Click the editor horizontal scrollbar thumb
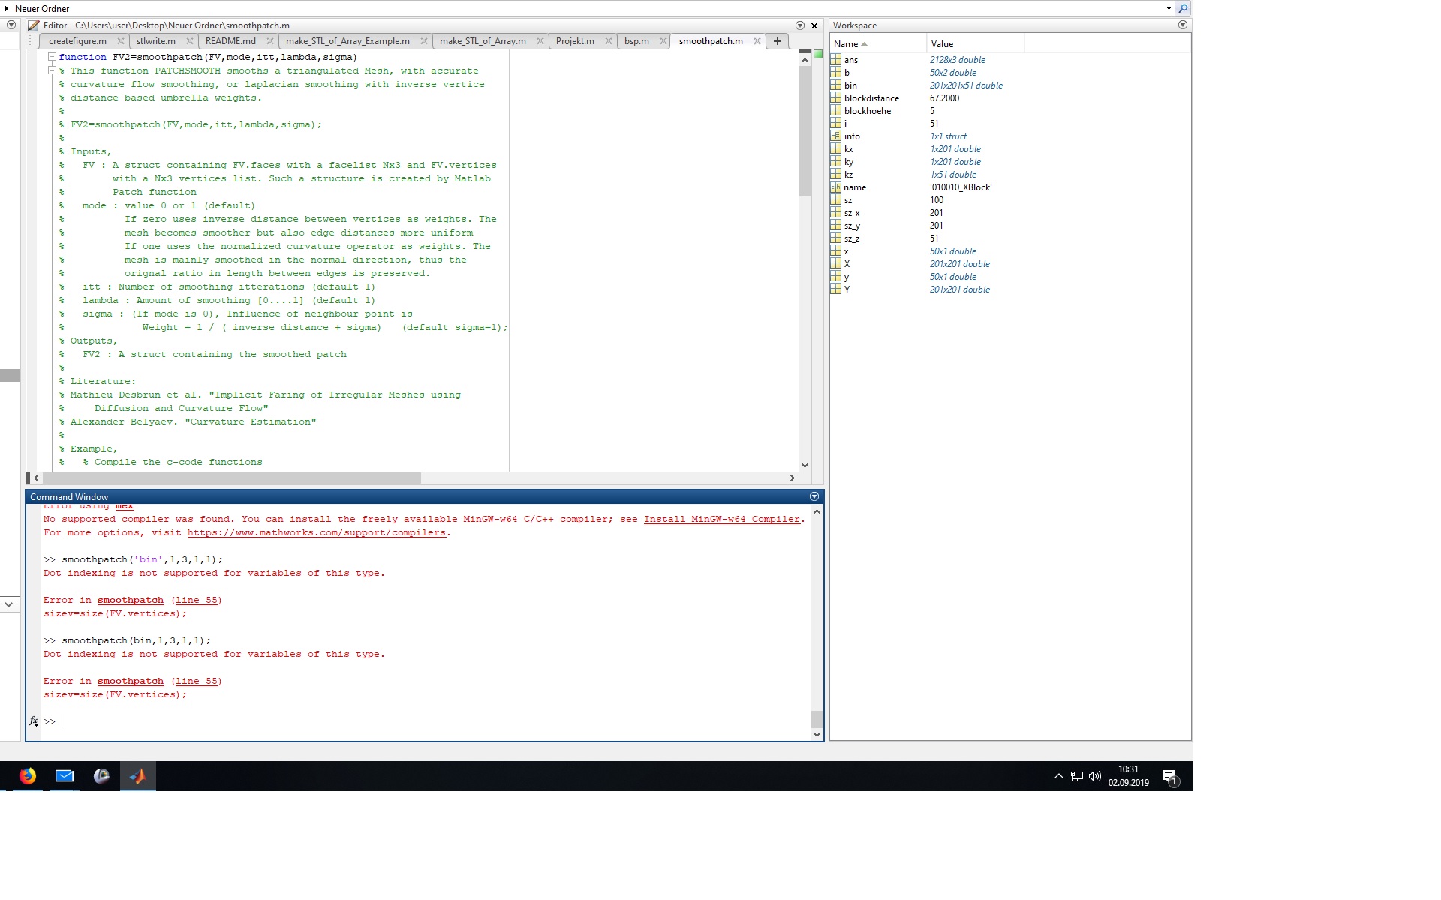The image size is (1441, 900). (231, 478)
